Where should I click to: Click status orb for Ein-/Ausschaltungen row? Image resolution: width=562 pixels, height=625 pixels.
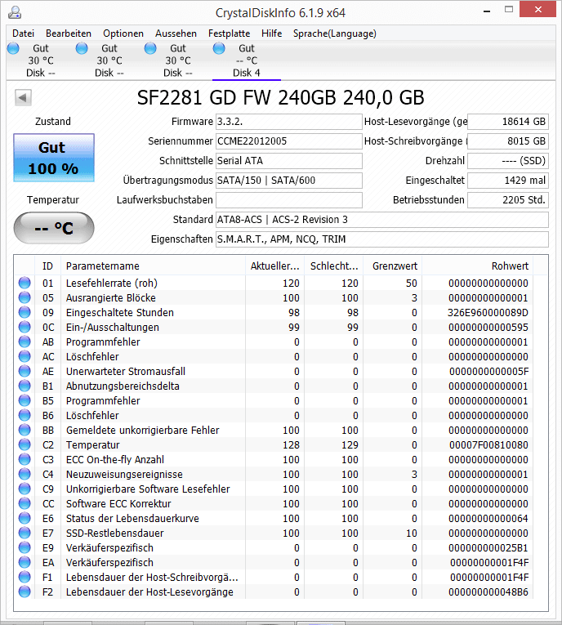click(25, 327)
